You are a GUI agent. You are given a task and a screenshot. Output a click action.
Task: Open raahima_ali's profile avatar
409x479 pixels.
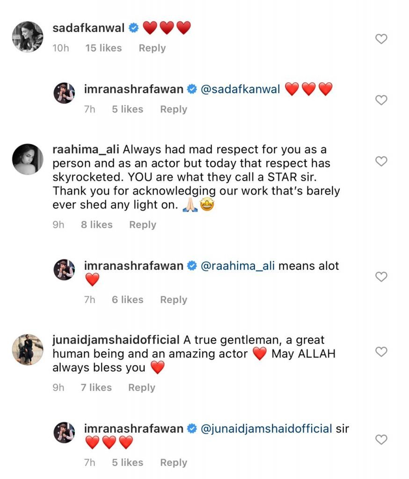pyautogui.click(x=28, y=159)
